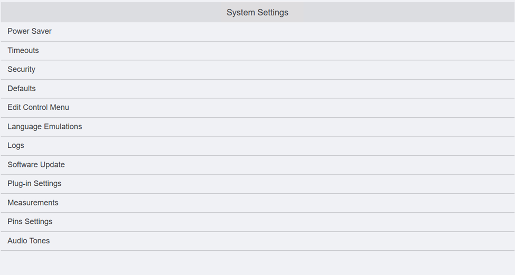Select Audio Tones from the list
Viewport: 515px width, 275px height.
pyautogui.click(x=29, y=241)
